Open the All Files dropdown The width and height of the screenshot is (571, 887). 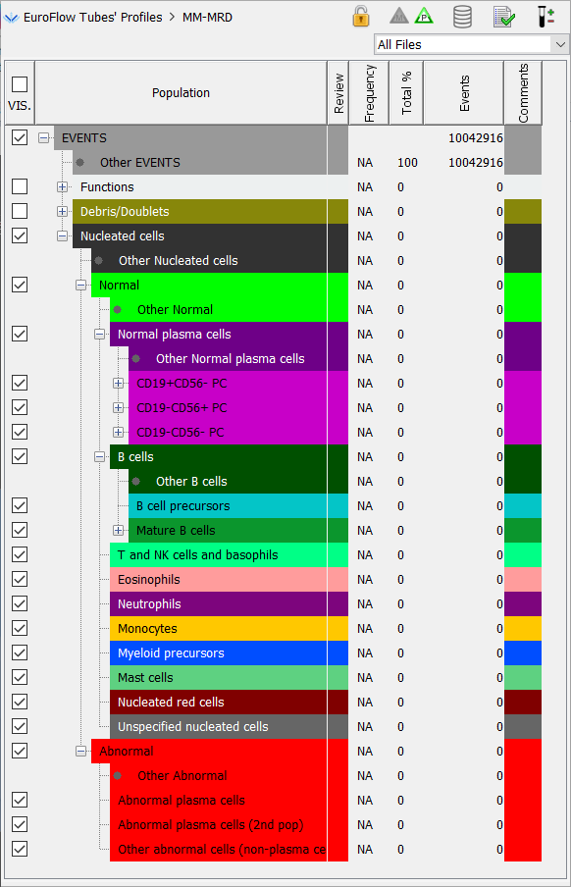coord(471,45)
